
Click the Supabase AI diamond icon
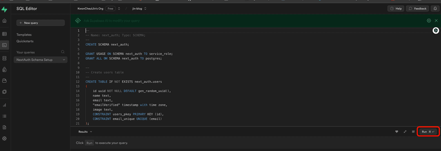pos(78,20)
